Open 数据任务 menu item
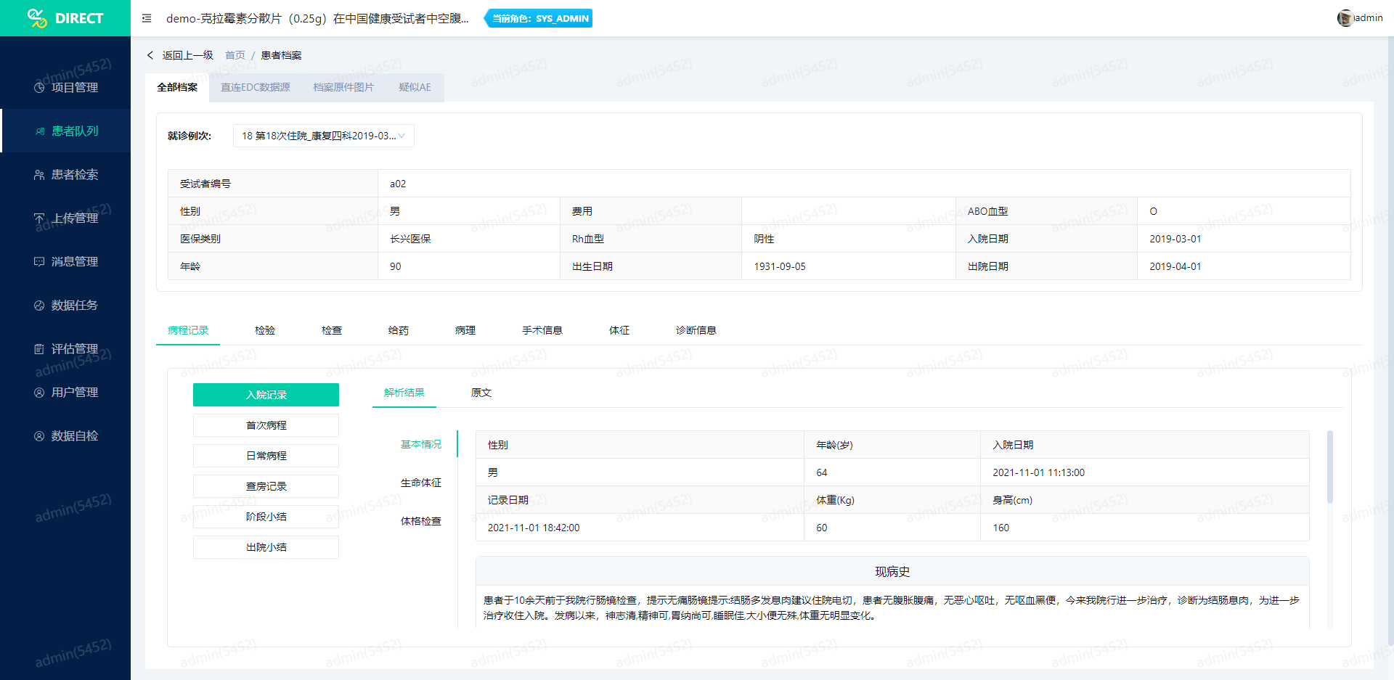Image resolution: width=1394 pixels, height=680 pixels. (65, 306)
